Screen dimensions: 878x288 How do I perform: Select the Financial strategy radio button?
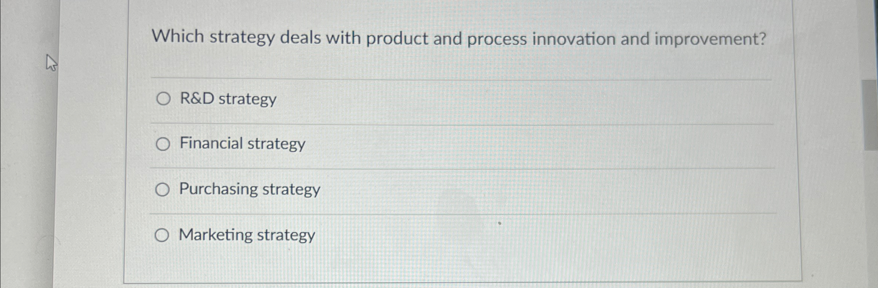pyautogui.click(x=163, y=144)
